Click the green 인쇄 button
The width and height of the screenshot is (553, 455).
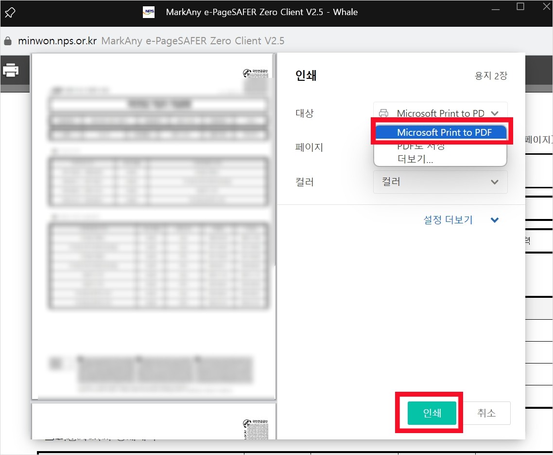432,413
